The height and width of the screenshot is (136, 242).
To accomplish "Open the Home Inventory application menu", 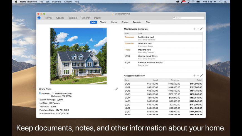I will point(28,2).
